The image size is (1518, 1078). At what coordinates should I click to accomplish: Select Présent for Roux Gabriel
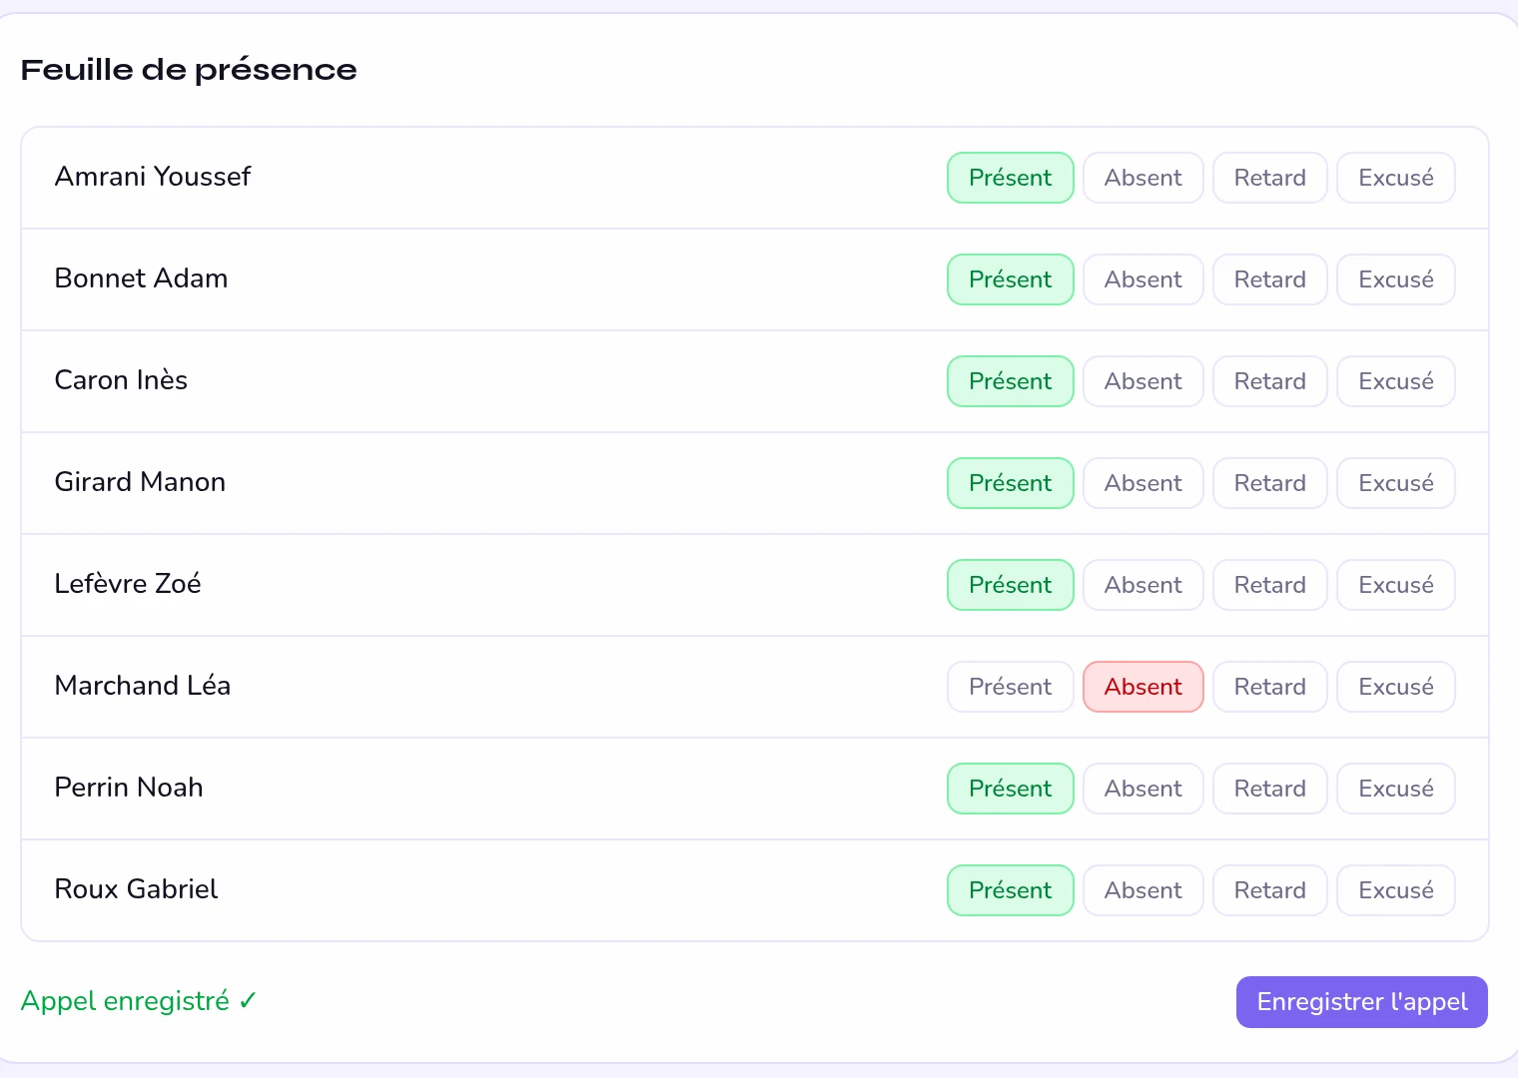(1010, 890)
